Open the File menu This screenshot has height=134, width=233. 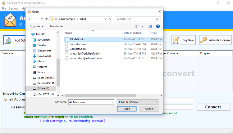[4, 8]
